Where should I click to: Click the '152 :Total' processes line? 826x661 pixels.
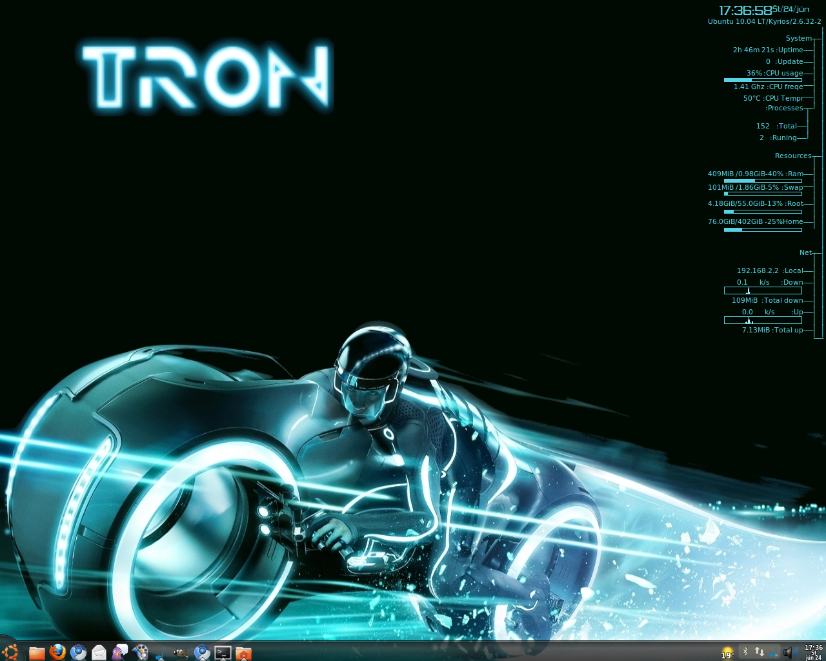click(x=776, y=126)
